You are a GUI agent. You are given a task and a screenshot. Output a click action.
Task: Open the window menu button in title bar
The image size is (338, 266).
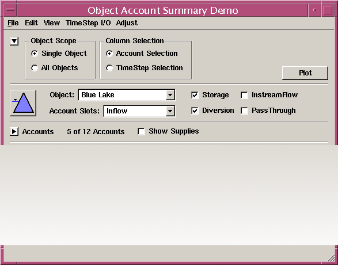pyautogui.click(x=10, y=10)
